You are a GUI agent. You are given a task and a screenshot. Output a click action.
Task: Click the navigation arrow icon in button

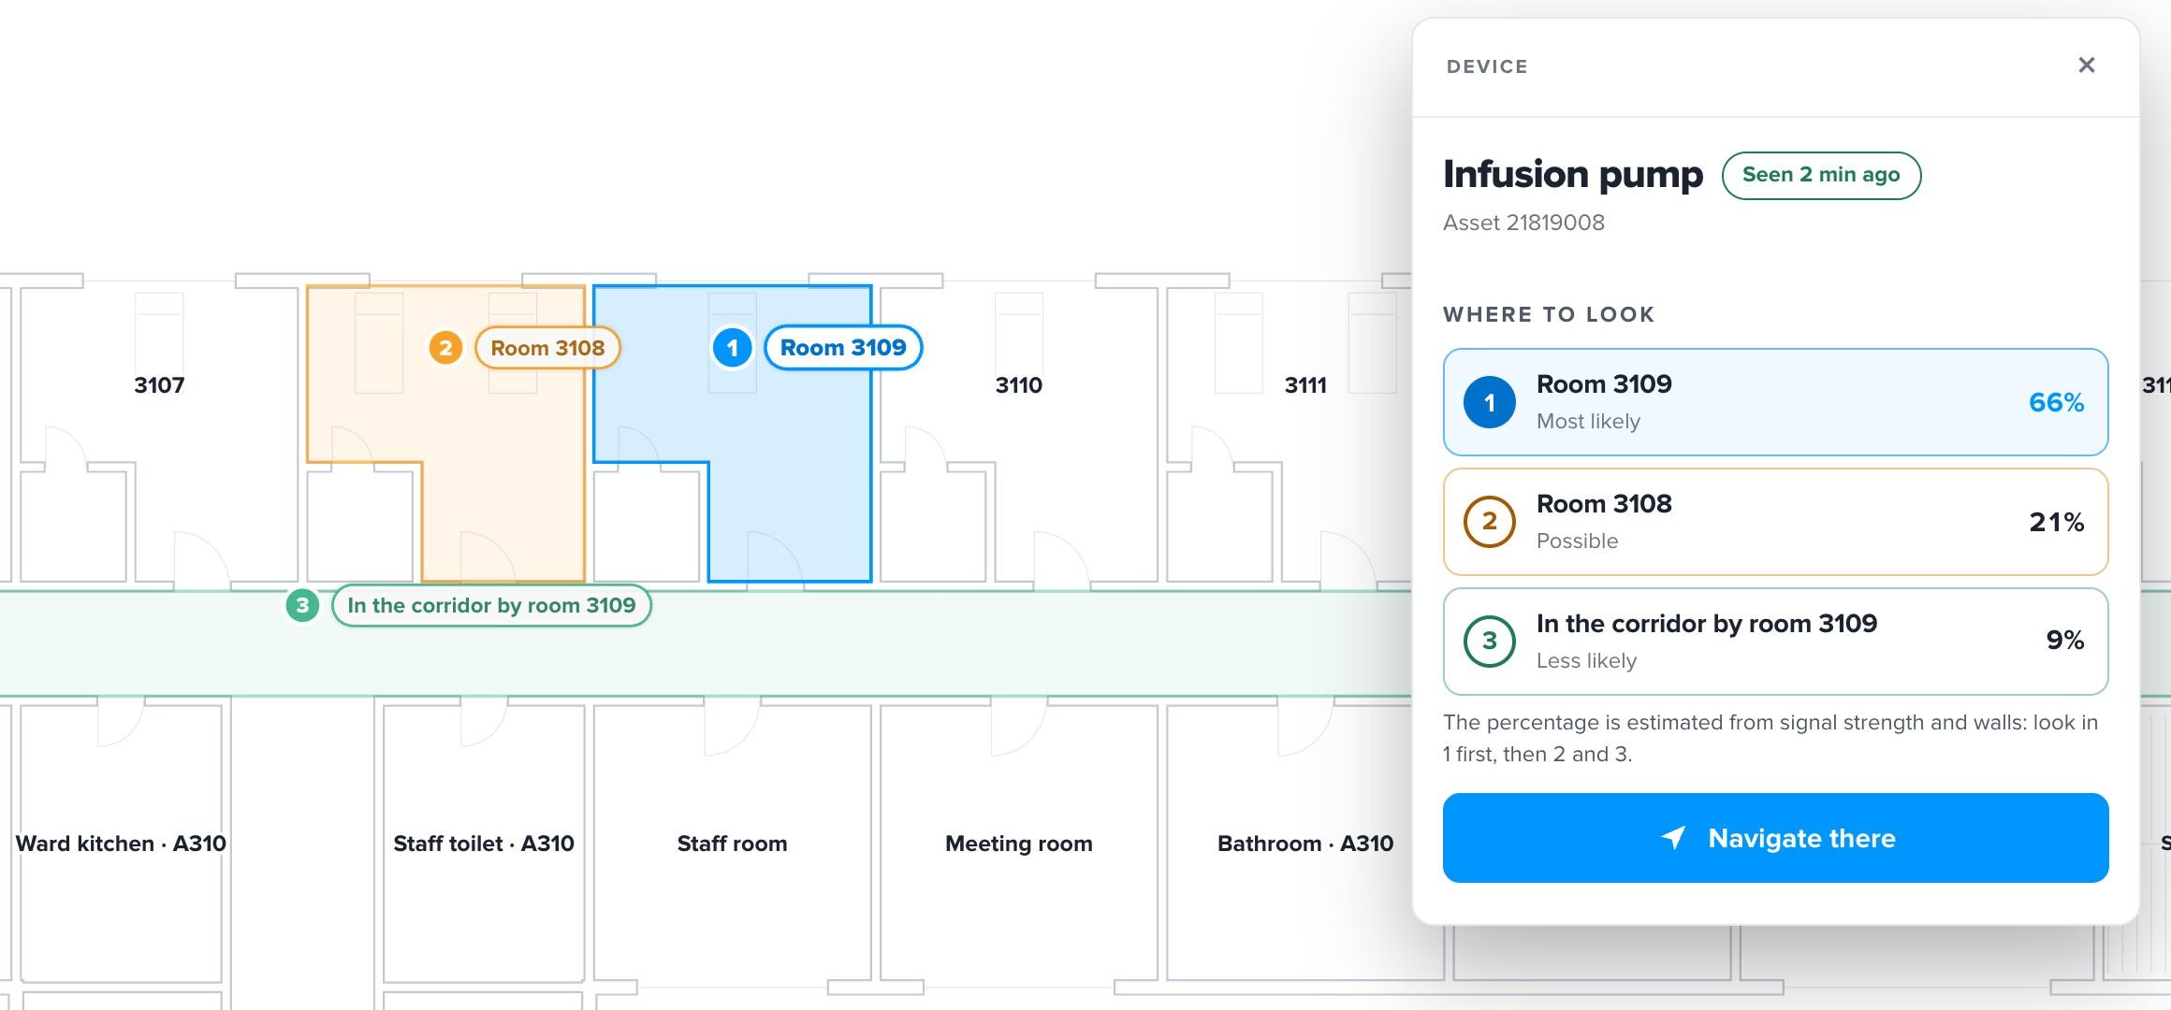tap(1673, 838)
